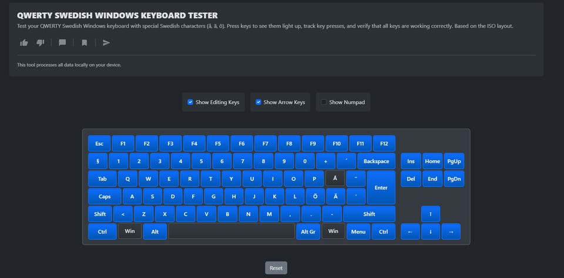Enable Show Numpad checkbox
Viewport: 564px width, 278px height.
(x=324, y=102)
